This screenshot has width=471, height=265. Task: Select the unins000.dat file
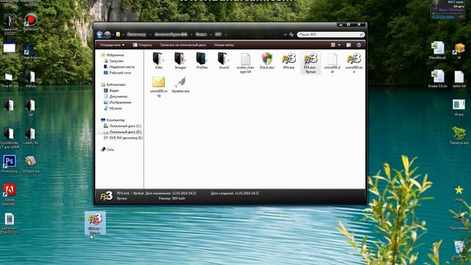(x=332, y=63)
